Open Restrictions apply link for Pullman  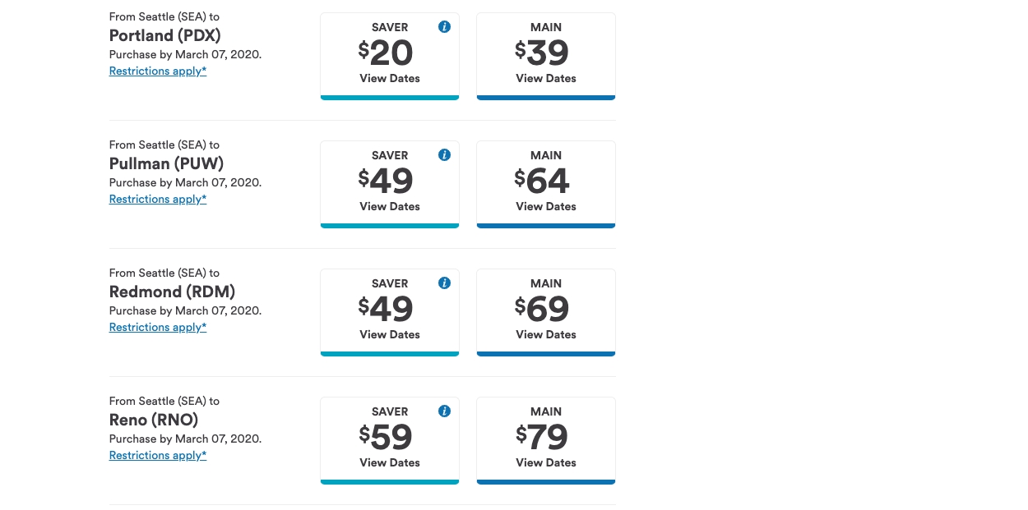tap(158, 200)
